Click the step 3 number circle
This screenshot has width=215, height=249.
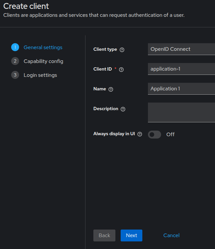tap(15, 75)
